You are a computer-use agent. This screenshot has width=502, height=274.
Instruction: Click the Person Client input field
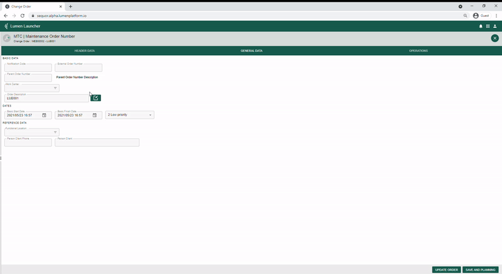(x=97, y=142)
